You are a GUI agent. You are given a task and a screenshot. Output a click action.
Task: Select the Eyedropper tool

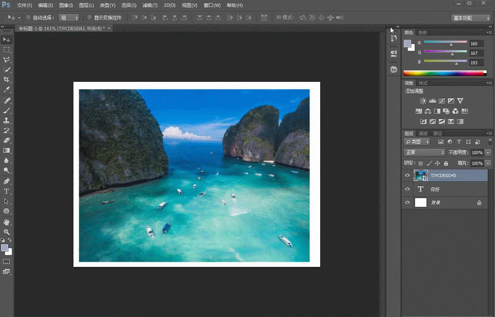(7, 90)
